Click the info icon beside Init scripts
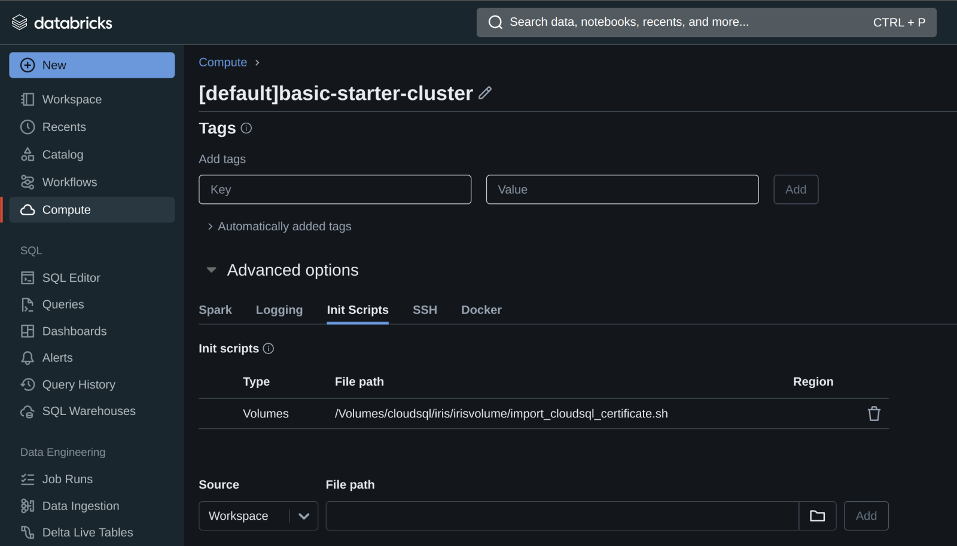Screen dimensions: 957x546 [269, 349]
